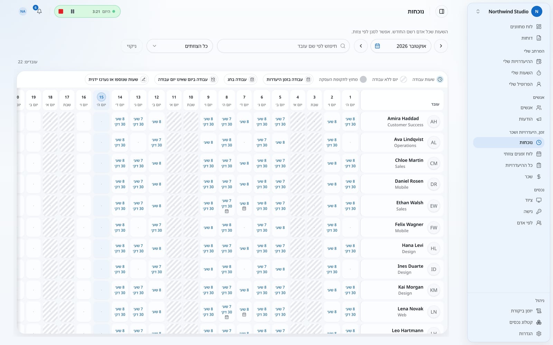Click Lena Novak's LN avatar
553x345 pixels.
click(434, 312)
